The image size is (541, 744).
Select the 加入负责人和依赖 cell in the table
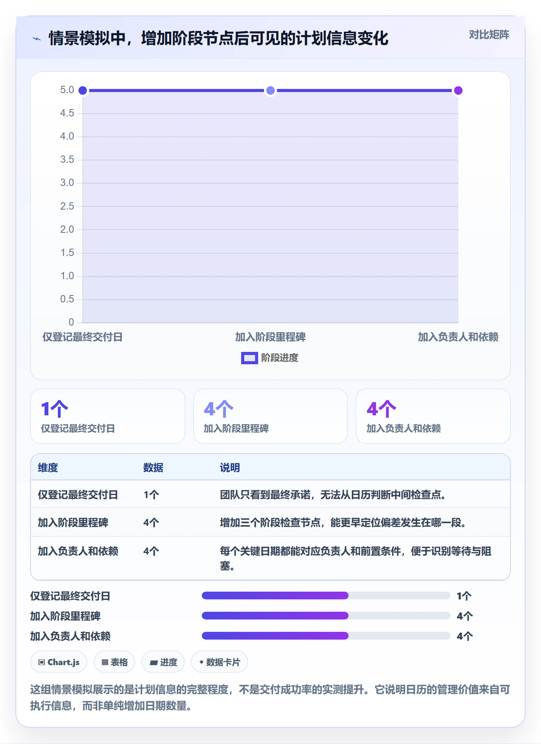pyautogui.click(x=78, y=551)
